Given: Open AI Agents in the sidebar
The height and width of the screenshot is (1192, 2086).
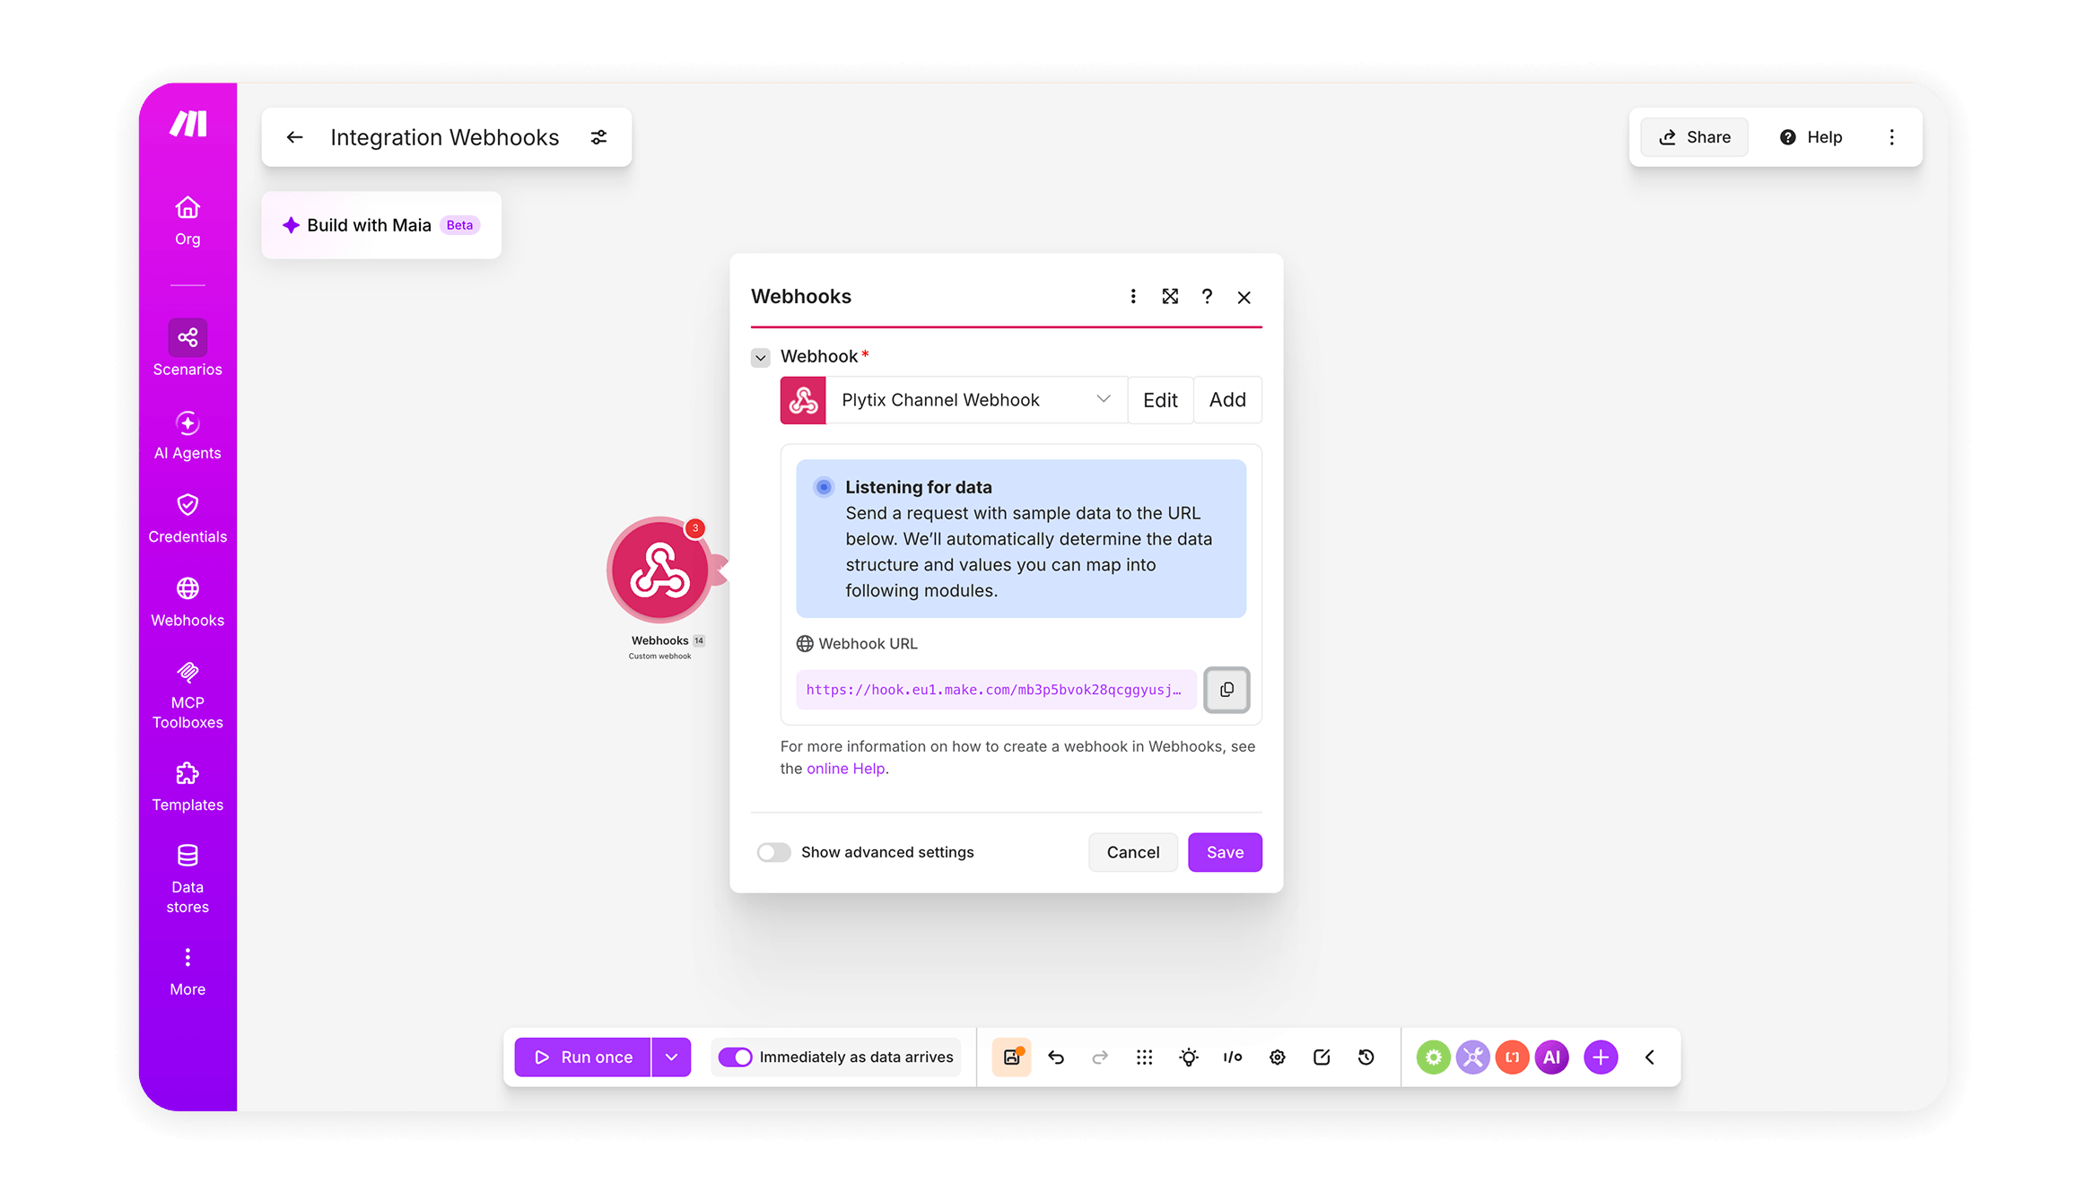Looking at the screenshot, I should (x=188, y=435).
